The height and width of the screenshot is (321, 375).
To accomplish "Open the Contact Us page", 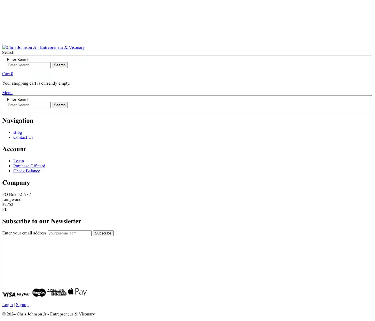I will [23, 137].
